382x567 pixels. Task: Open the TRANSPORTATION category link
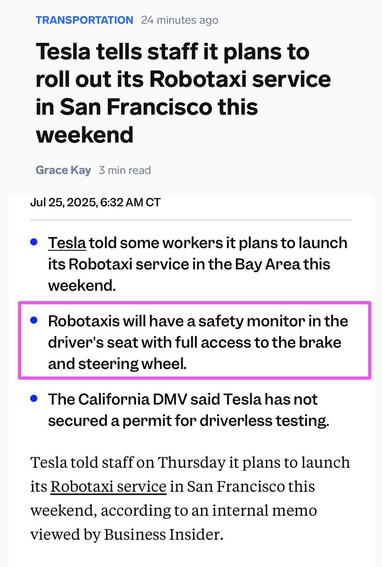tap(85, 20)
